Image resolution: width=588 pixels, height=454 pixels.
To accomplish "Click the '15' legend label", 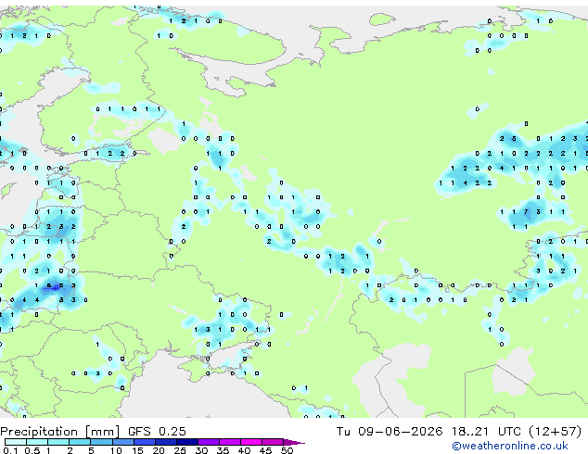I will point(137,450).
